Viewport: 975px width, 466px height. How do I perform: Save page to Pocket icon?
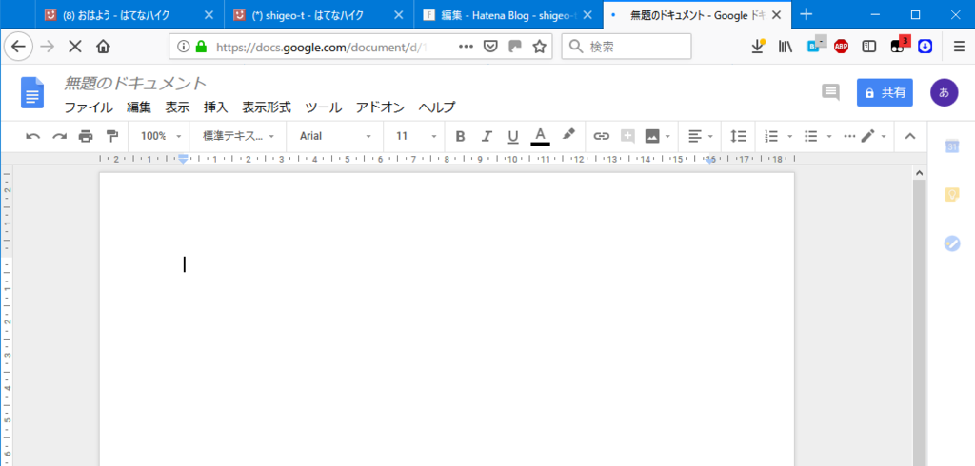(490, 46)
